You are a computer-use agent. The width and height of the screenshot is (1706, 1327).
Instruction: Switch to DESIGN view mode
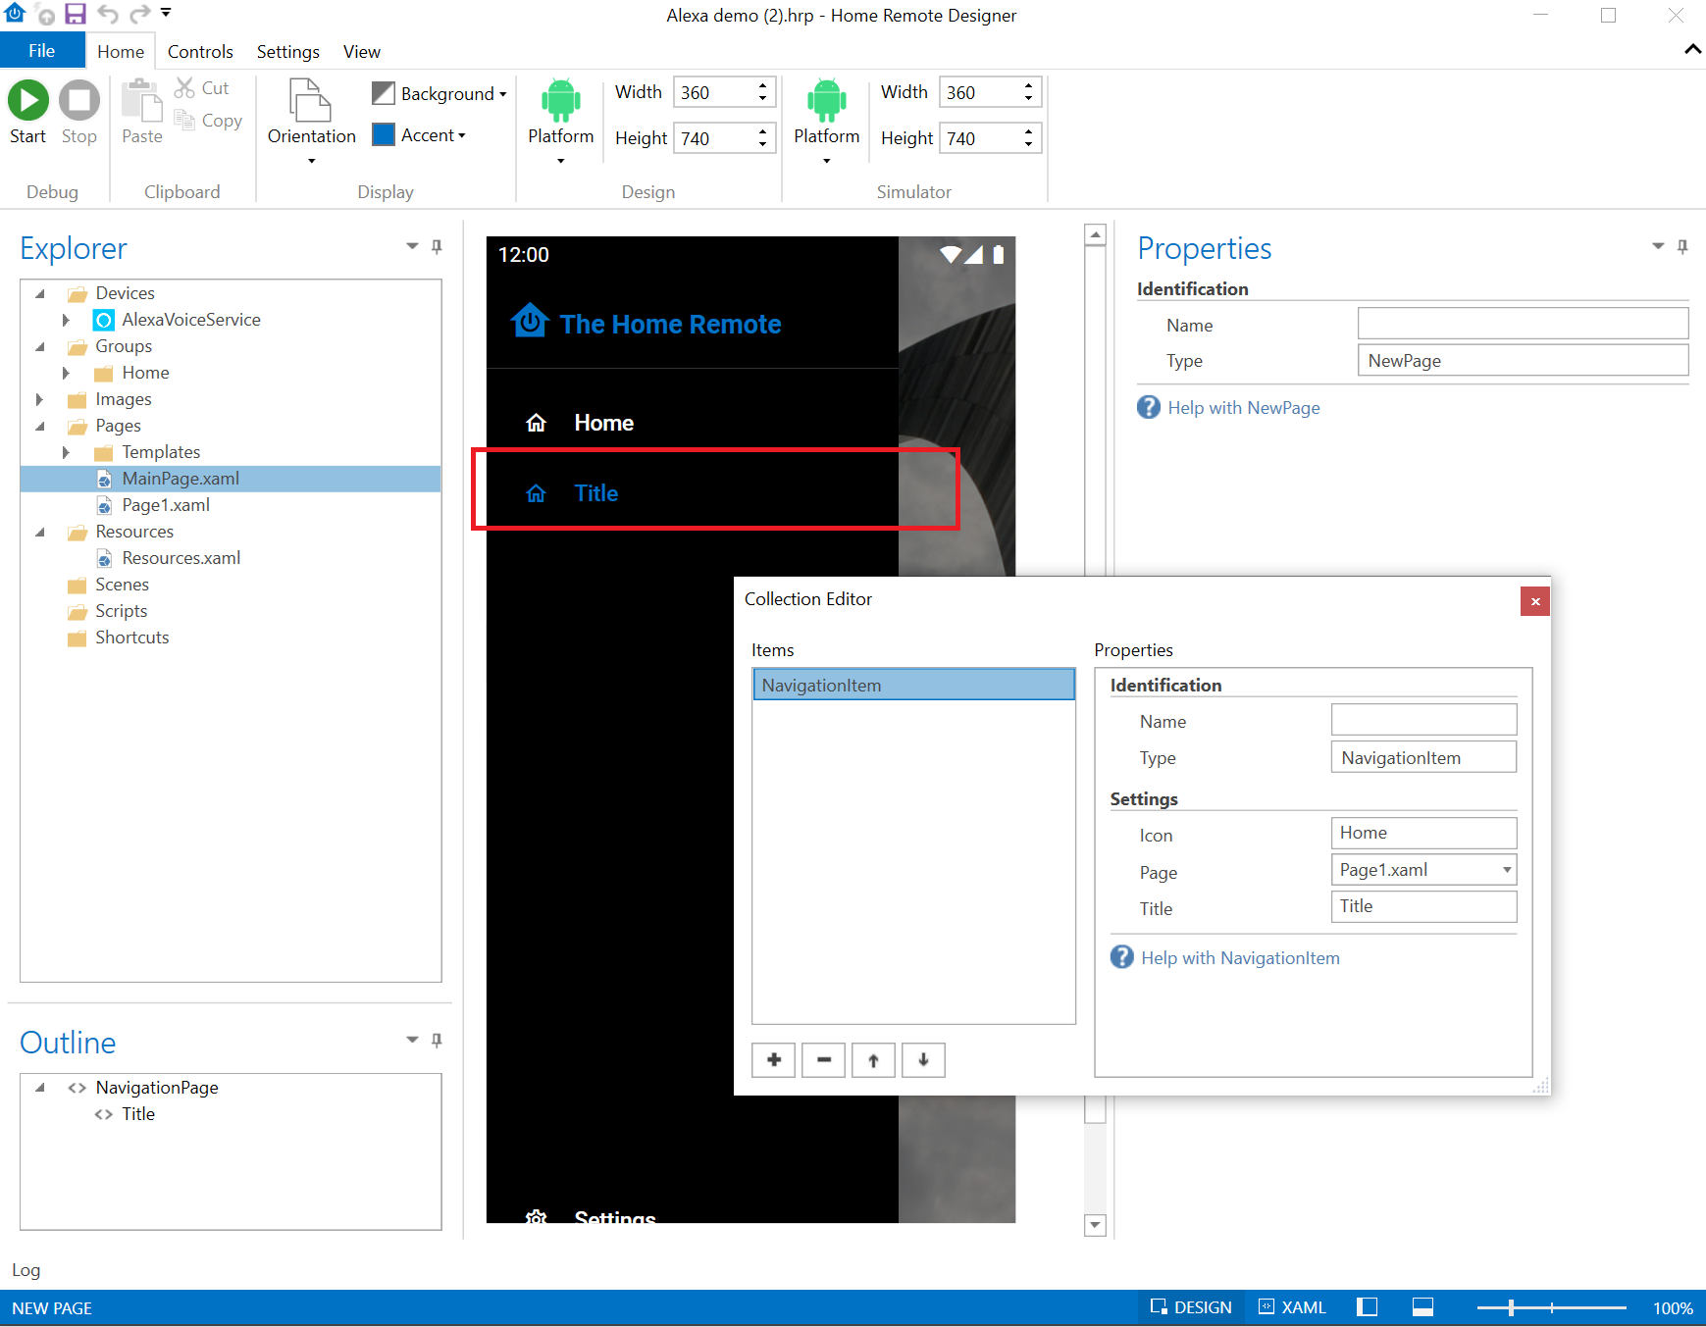click(x=1191, y=1307)
